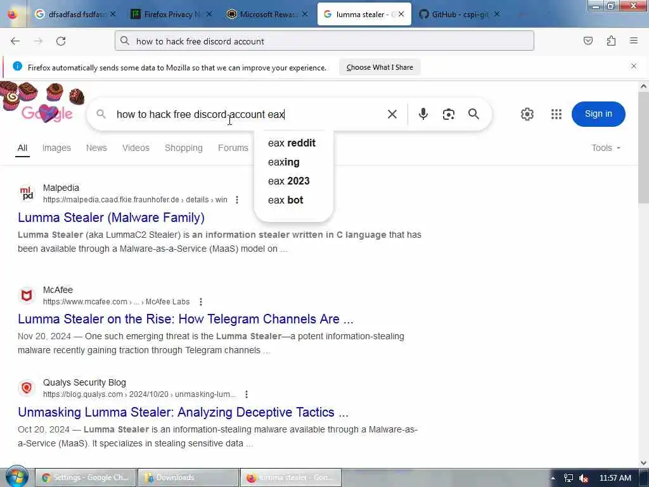Click the McAfee shield favicon

(27, 295)
